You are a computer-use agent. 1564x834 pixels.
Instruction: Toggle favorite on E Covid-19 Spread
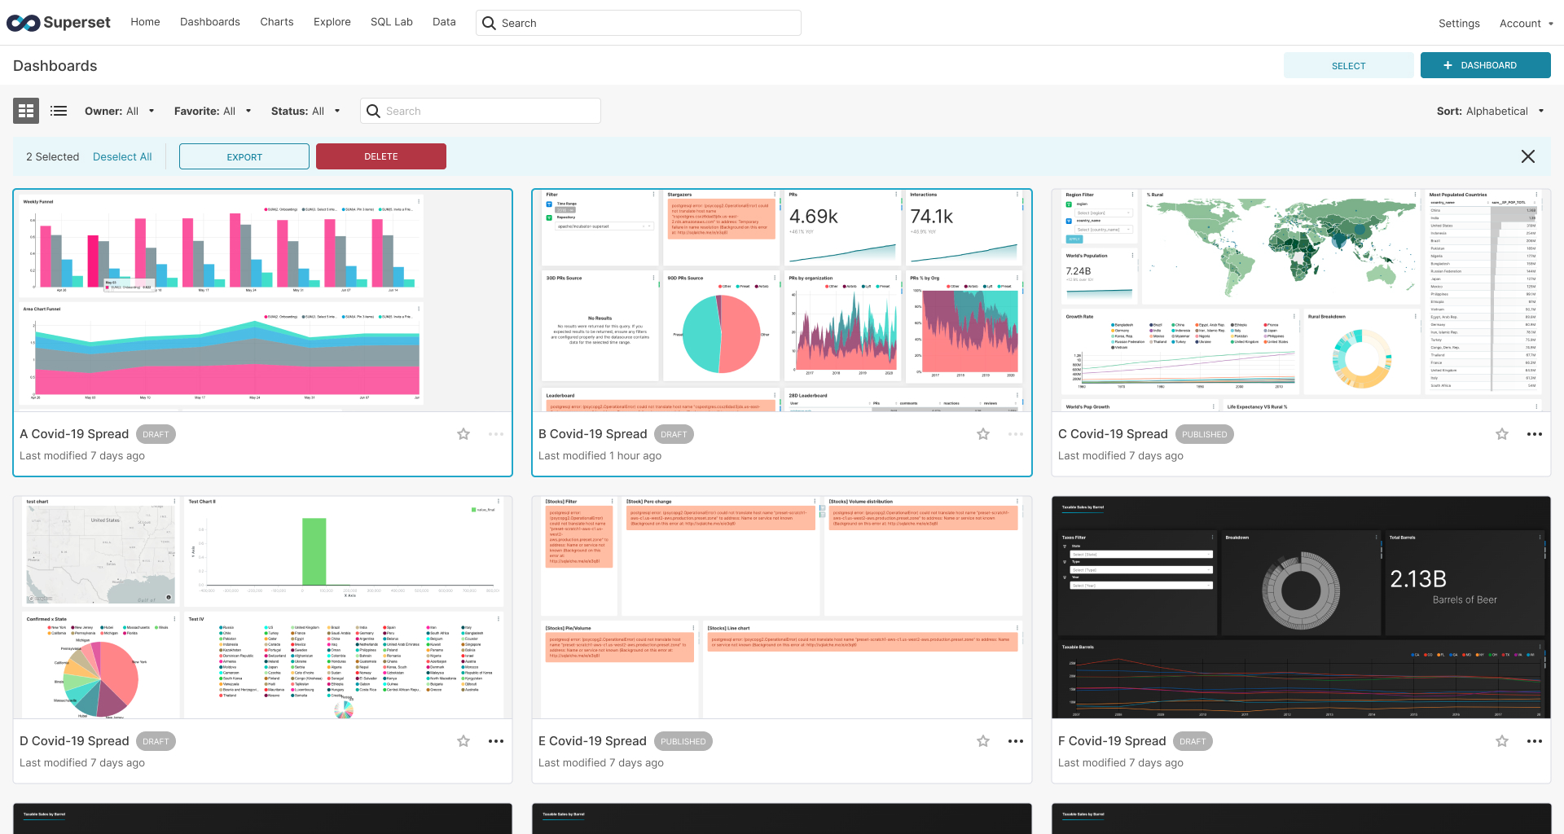point(983,741)
